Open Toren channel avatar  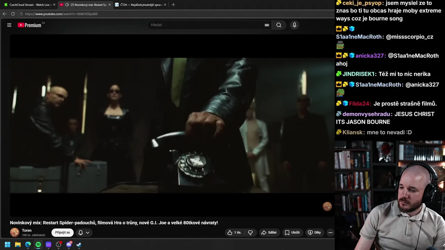(x=15, y=232)
